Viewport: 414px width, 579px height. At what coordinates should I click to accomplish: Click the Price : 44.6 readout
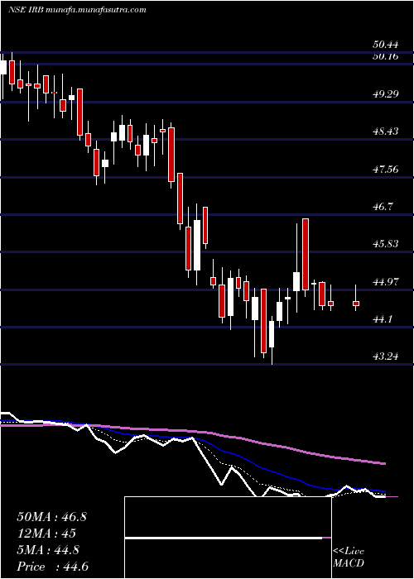52,567
